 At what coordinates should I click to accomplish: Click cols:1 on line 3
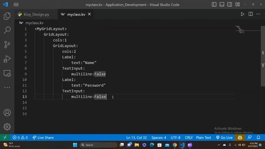[x=60, y=40]
